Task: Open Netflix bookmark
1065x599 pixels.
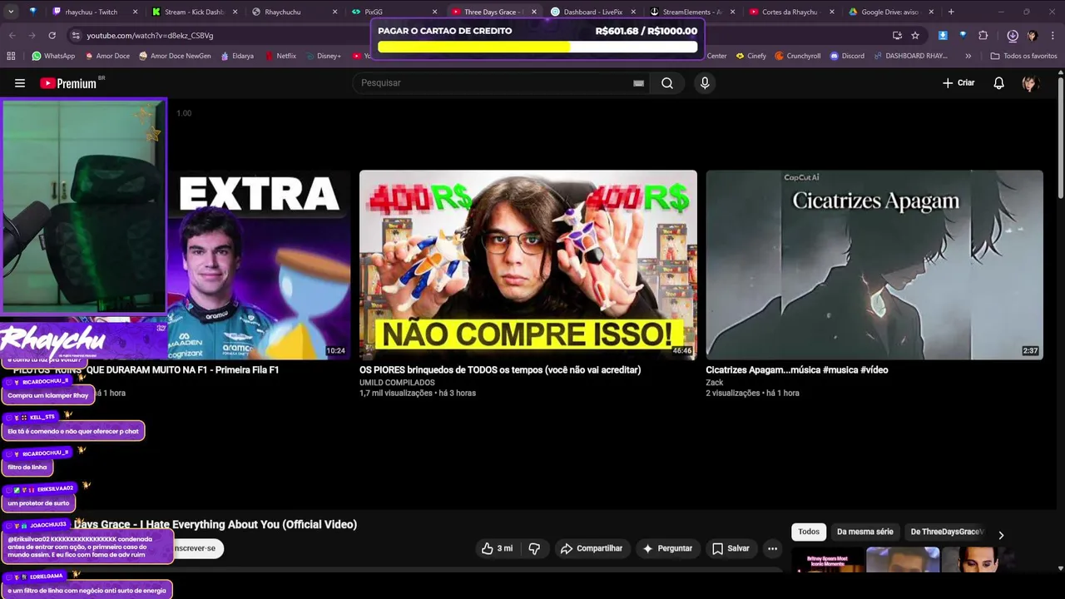Action: click(x=280, y=56)
